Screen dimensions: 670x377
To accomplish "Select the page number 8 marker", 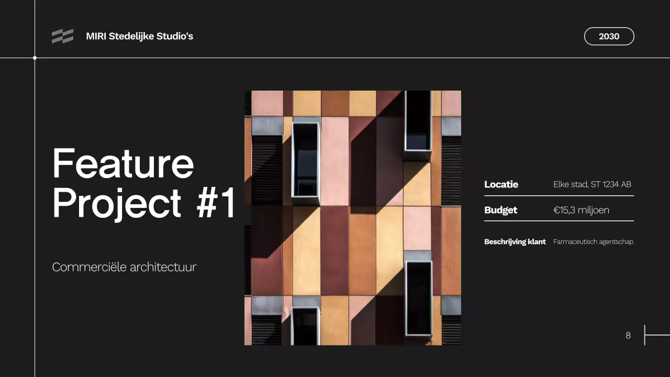I will [x=628, y=336].
